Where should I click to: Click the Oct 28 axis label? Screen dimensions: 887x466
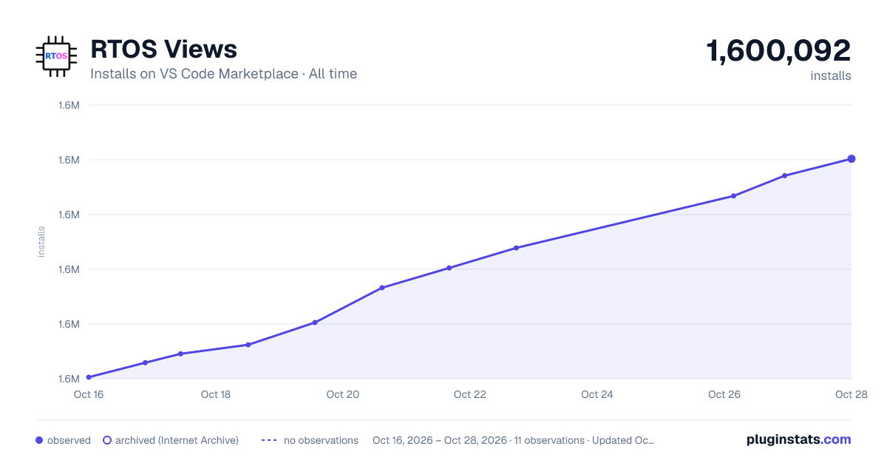tap(850, 394)
